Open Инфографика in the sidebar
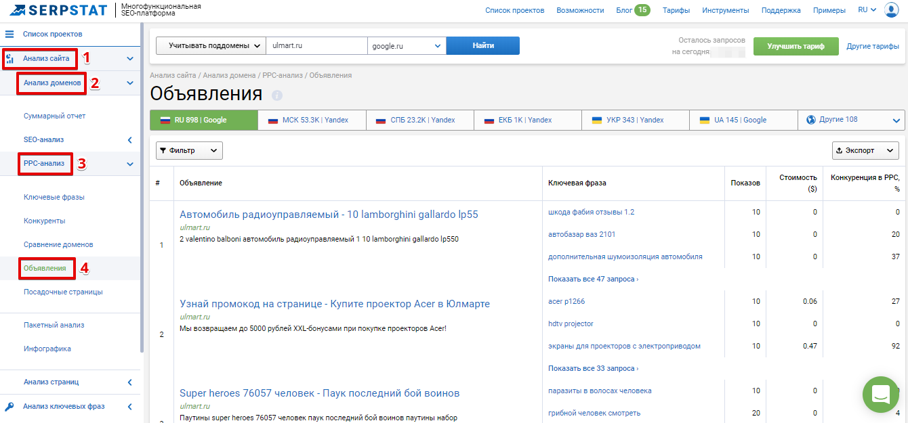The image size is (908, 423). tap(47, 349)
